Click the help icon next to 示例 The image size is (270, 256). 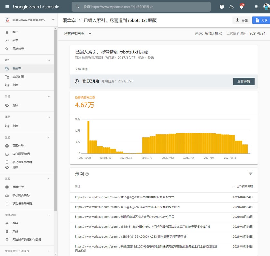click(87, 174)
